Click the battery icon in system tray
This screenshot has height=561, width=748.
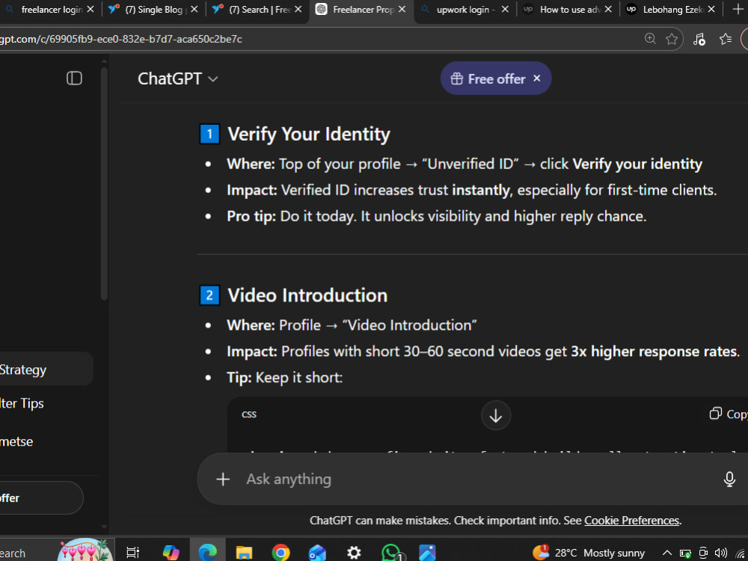click(x=685, y=554)
